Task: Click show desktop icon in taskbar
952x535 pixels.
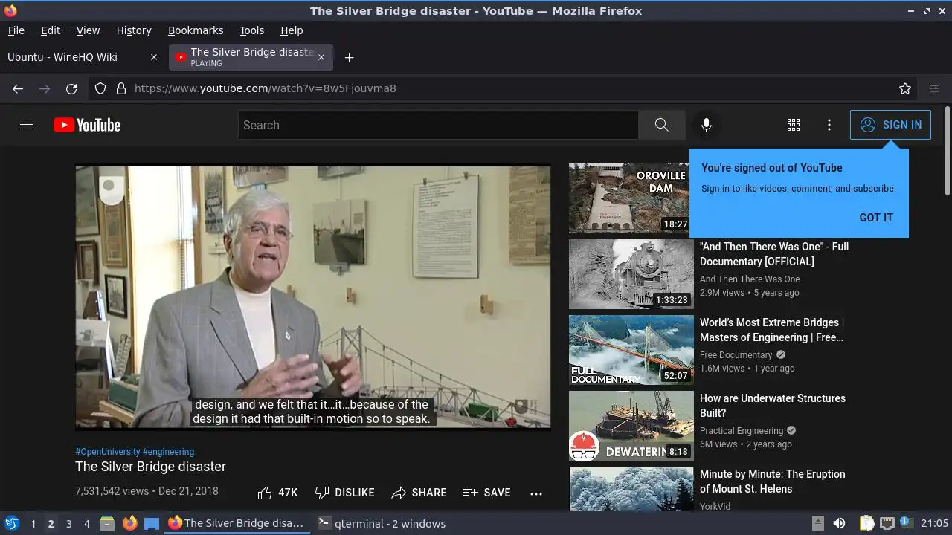Action: (x=152, y=523)
